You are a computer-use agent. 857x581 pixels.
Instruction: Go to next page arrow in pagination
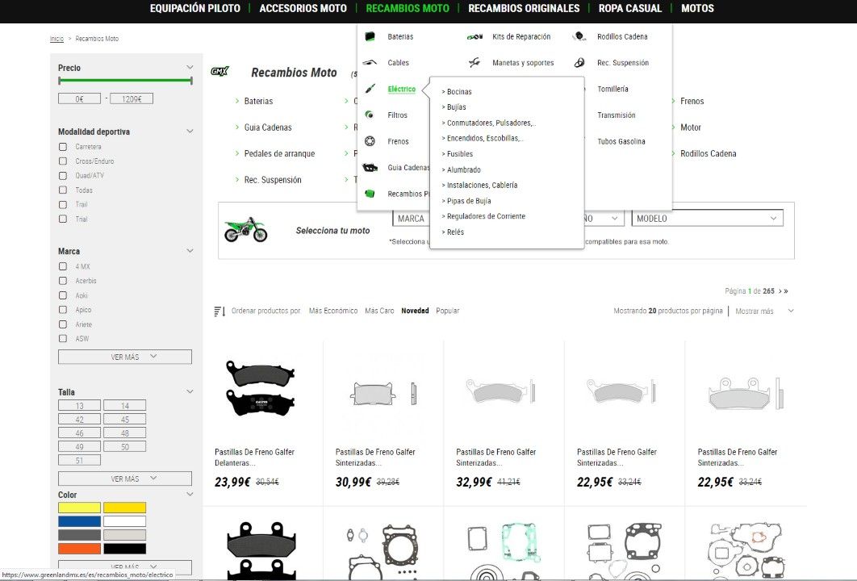tap(780, 291)
